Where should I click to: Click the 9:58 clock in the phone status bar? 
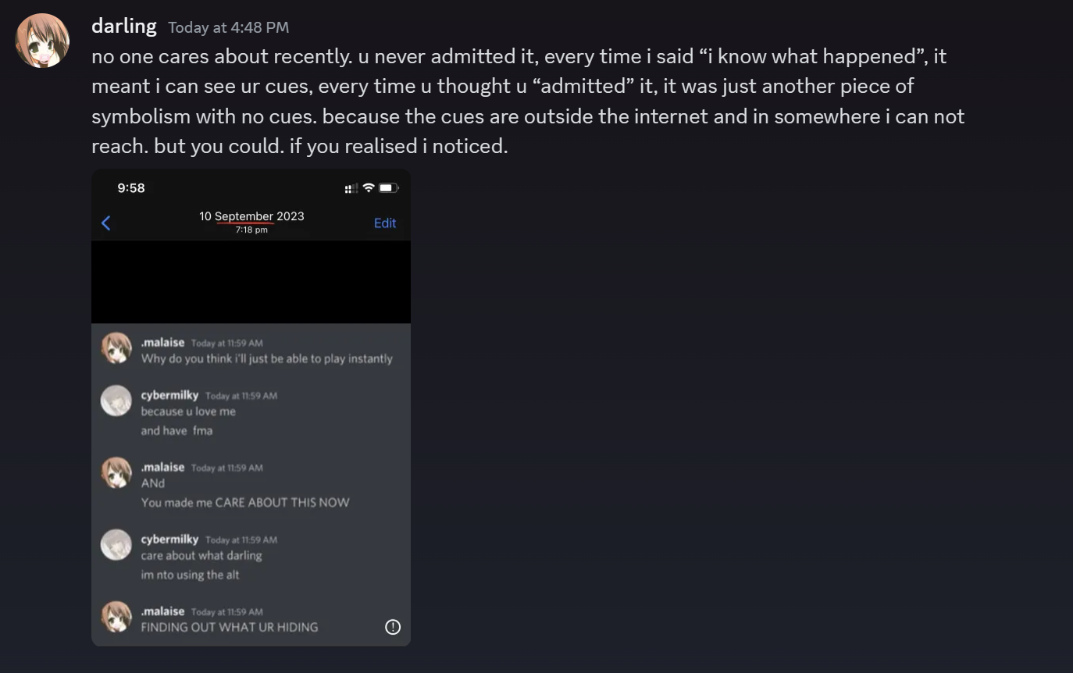[131, 188]
